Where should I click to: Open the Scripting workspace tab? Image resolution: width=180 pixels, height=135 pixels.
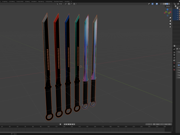point(67,1)
